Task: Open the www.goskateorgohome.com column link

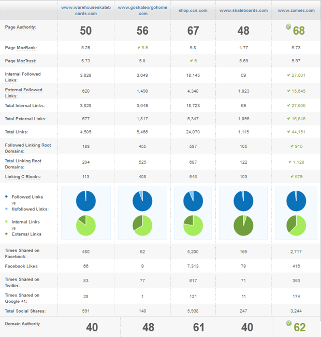Action: 142,10
